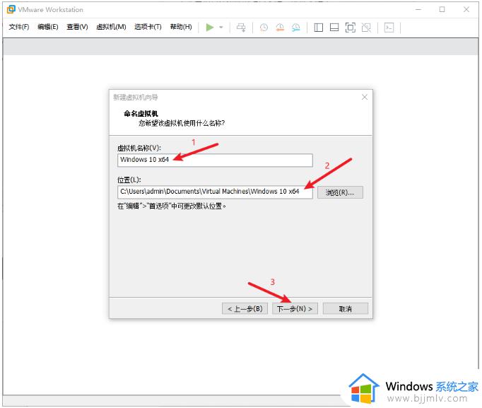This screenshot has width=482, height=408.
Task: Open the 编辑(E) menu
Action: [x=47, y=27]
